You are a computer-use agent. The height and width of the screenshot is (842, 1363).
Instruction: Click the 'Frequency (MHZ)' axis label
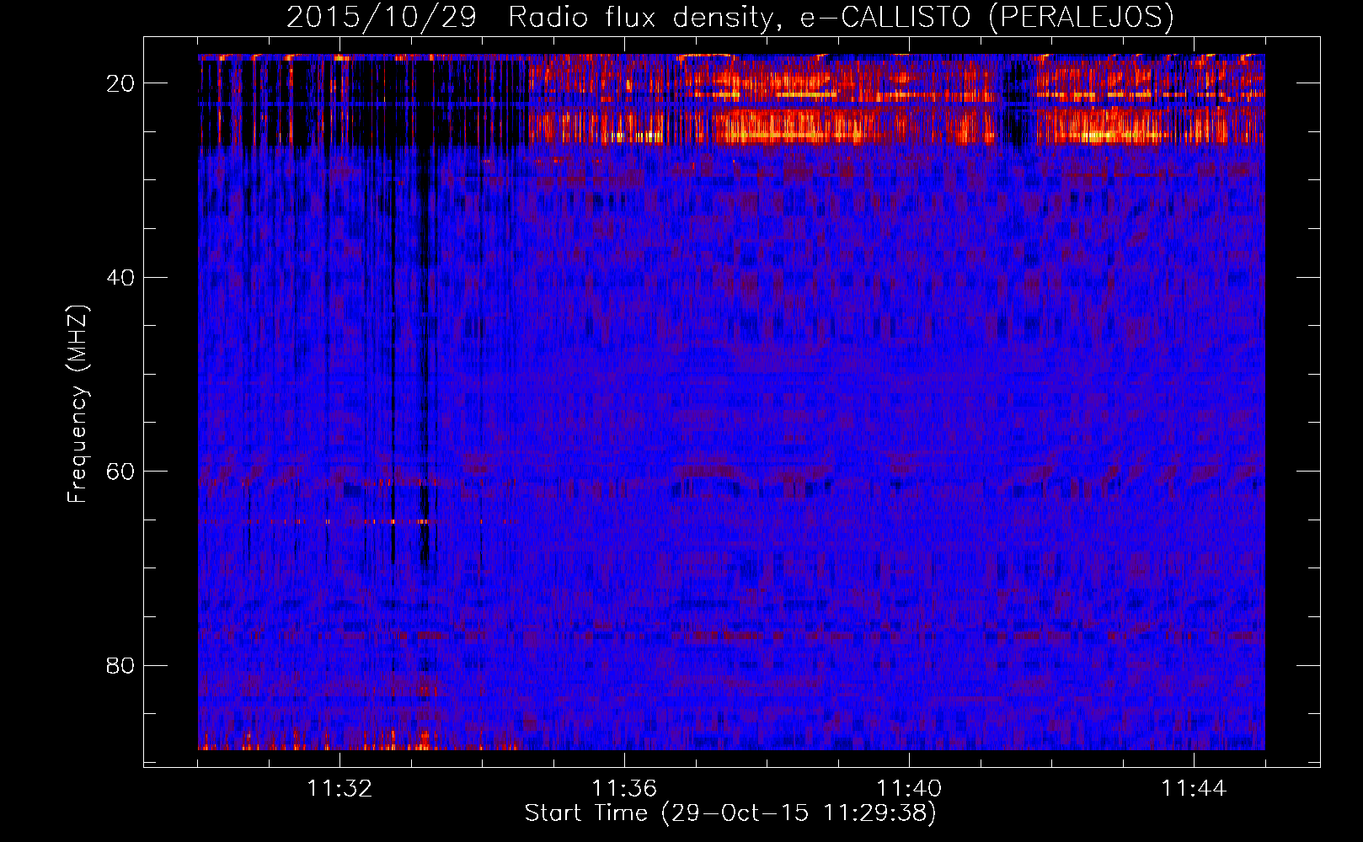[78, 404]
